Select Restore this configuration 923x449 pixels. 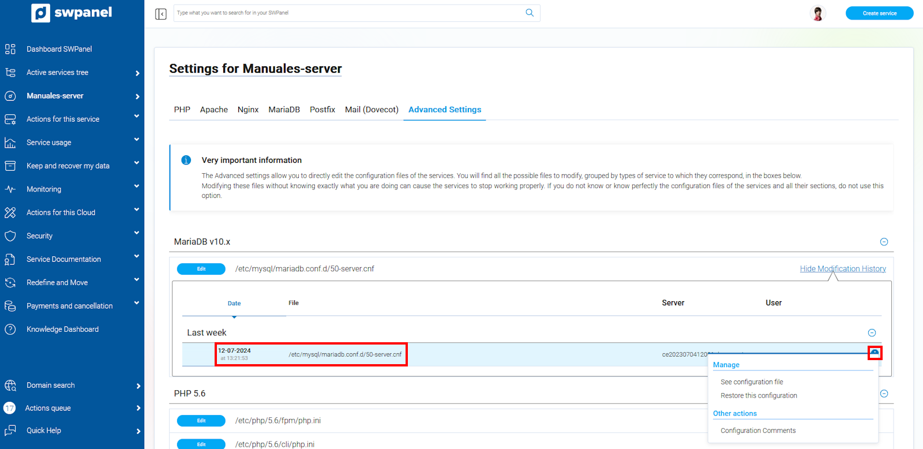(x=759, y=396)
